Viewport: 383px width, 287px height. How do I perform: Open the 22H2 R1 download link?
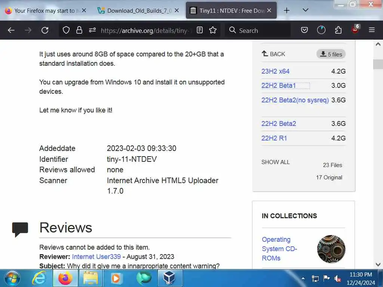[x=274, y=138]
